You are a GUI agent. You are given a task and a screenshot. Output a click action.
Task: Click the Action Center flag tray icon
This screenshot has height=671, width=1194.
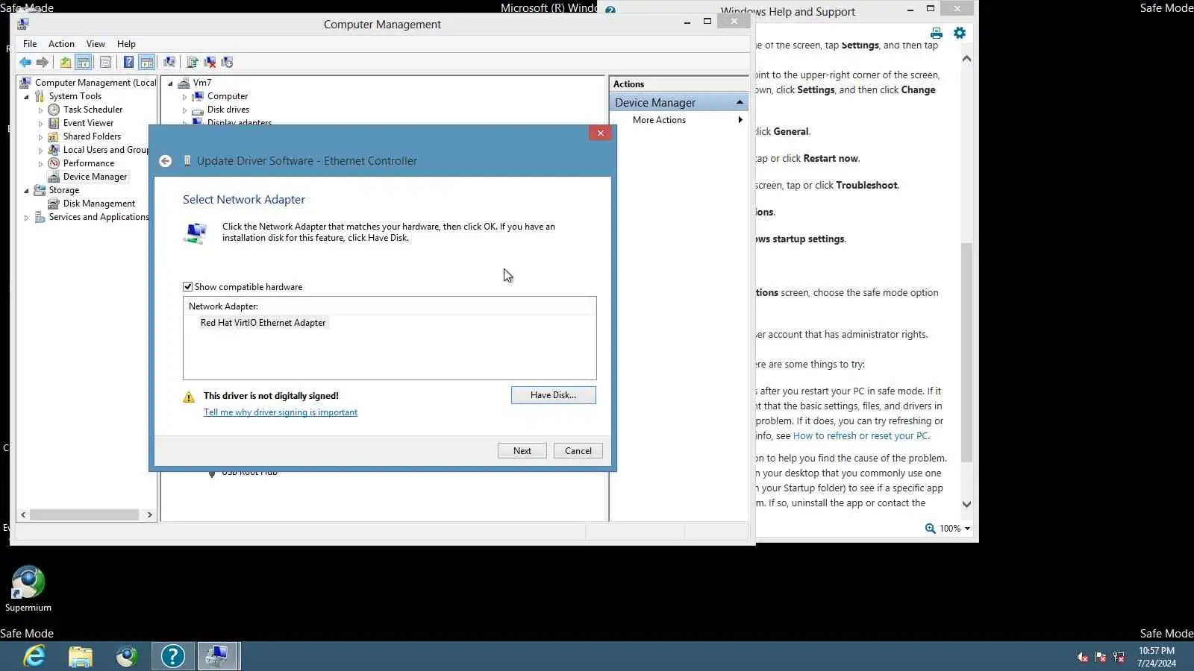click(1101, 657)
